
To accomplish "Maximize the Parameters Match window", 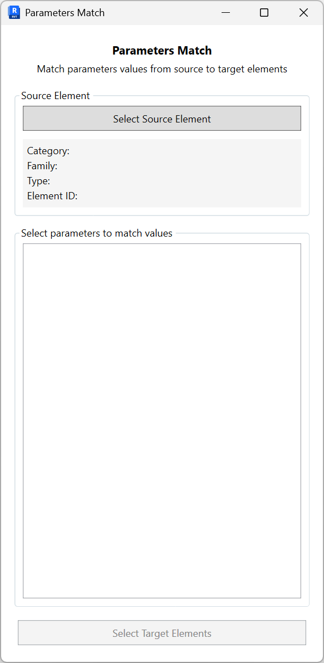I will pyautogui.click(x=264, y=12).
